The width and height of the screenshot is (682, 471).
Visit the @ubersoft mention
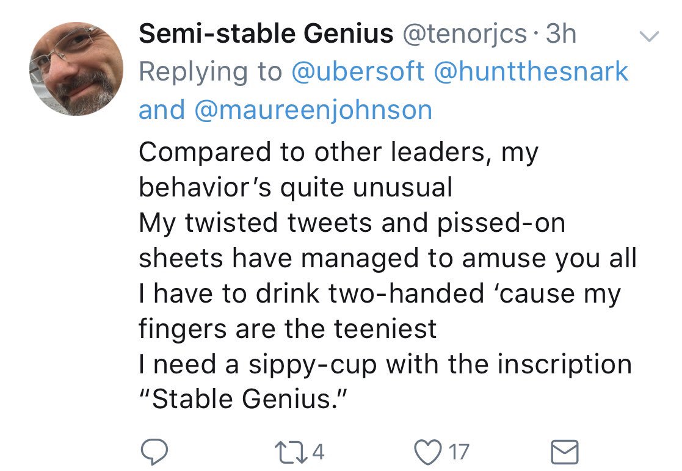click(358, 72)
